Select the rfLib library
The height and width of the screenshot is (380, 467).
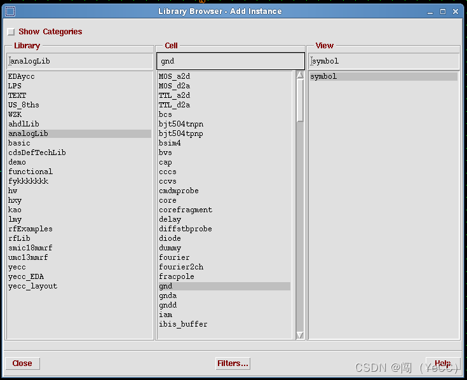click(x=19, y=238)
